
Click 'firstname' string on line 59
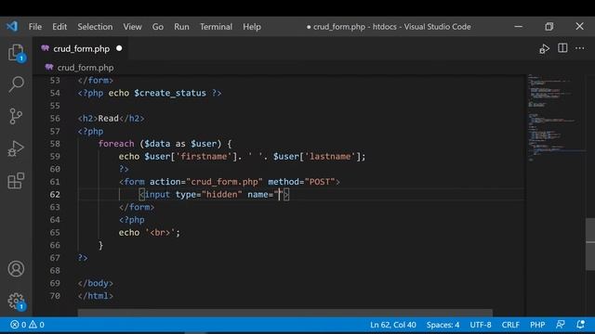click(x=204, y=156)
